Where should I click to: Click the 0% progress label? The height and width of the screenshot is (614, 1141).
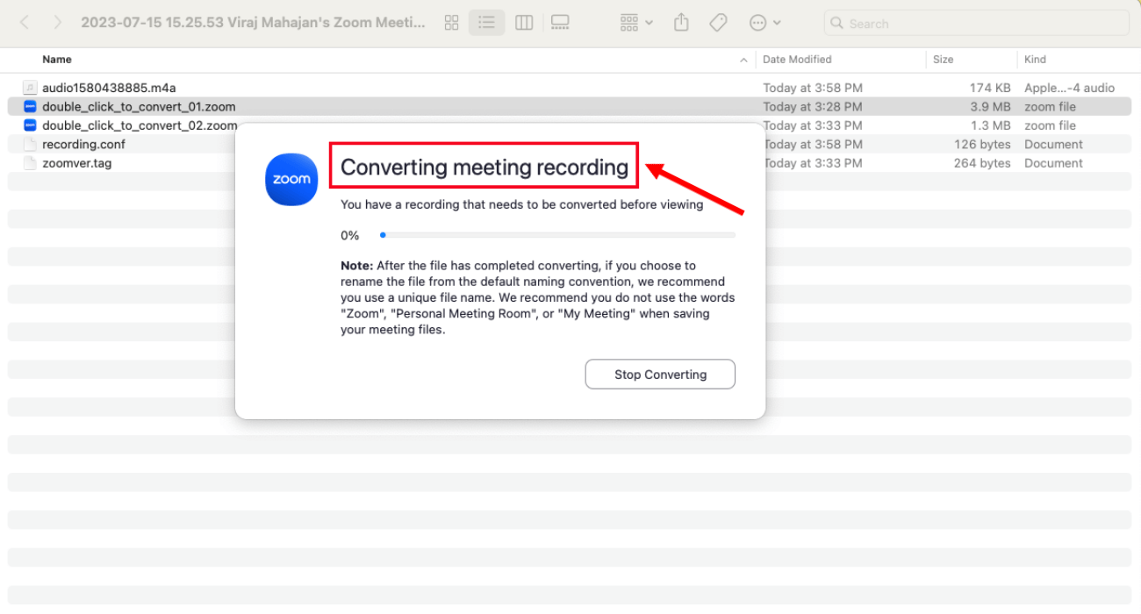pos(350,235)
